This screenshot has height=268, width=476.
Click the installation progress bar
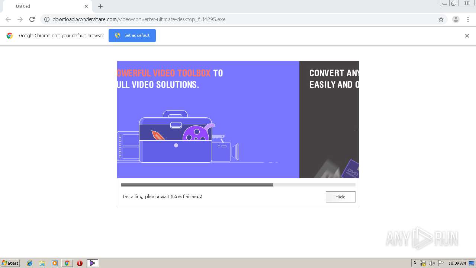pos(238,185)
